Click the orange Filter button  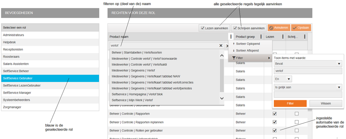point(290,104)
